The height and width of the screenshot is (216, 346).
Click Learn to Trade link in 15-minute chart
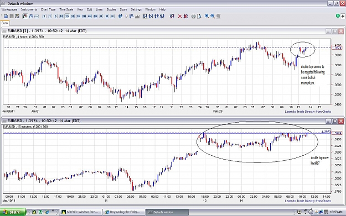(x=308, y=201)
